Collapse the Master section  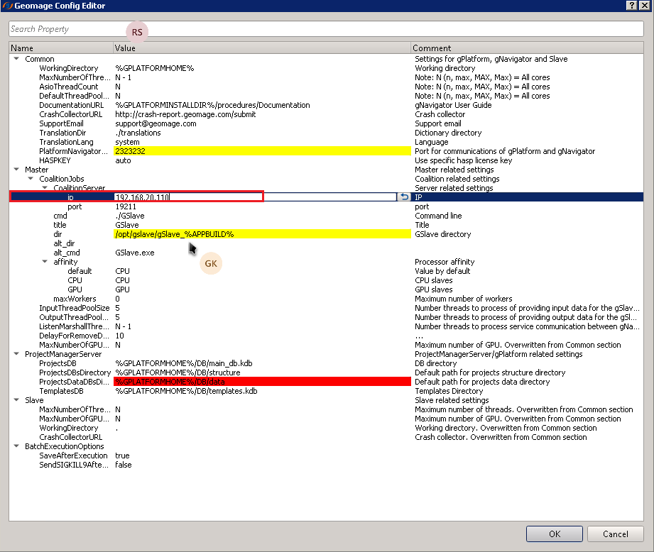(16, 170)
